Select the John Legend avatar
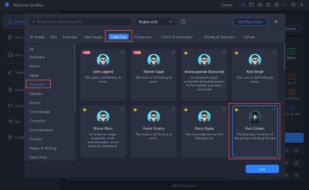Image resolution: width=309 pixels, height=190 pixels. [103, 60]
